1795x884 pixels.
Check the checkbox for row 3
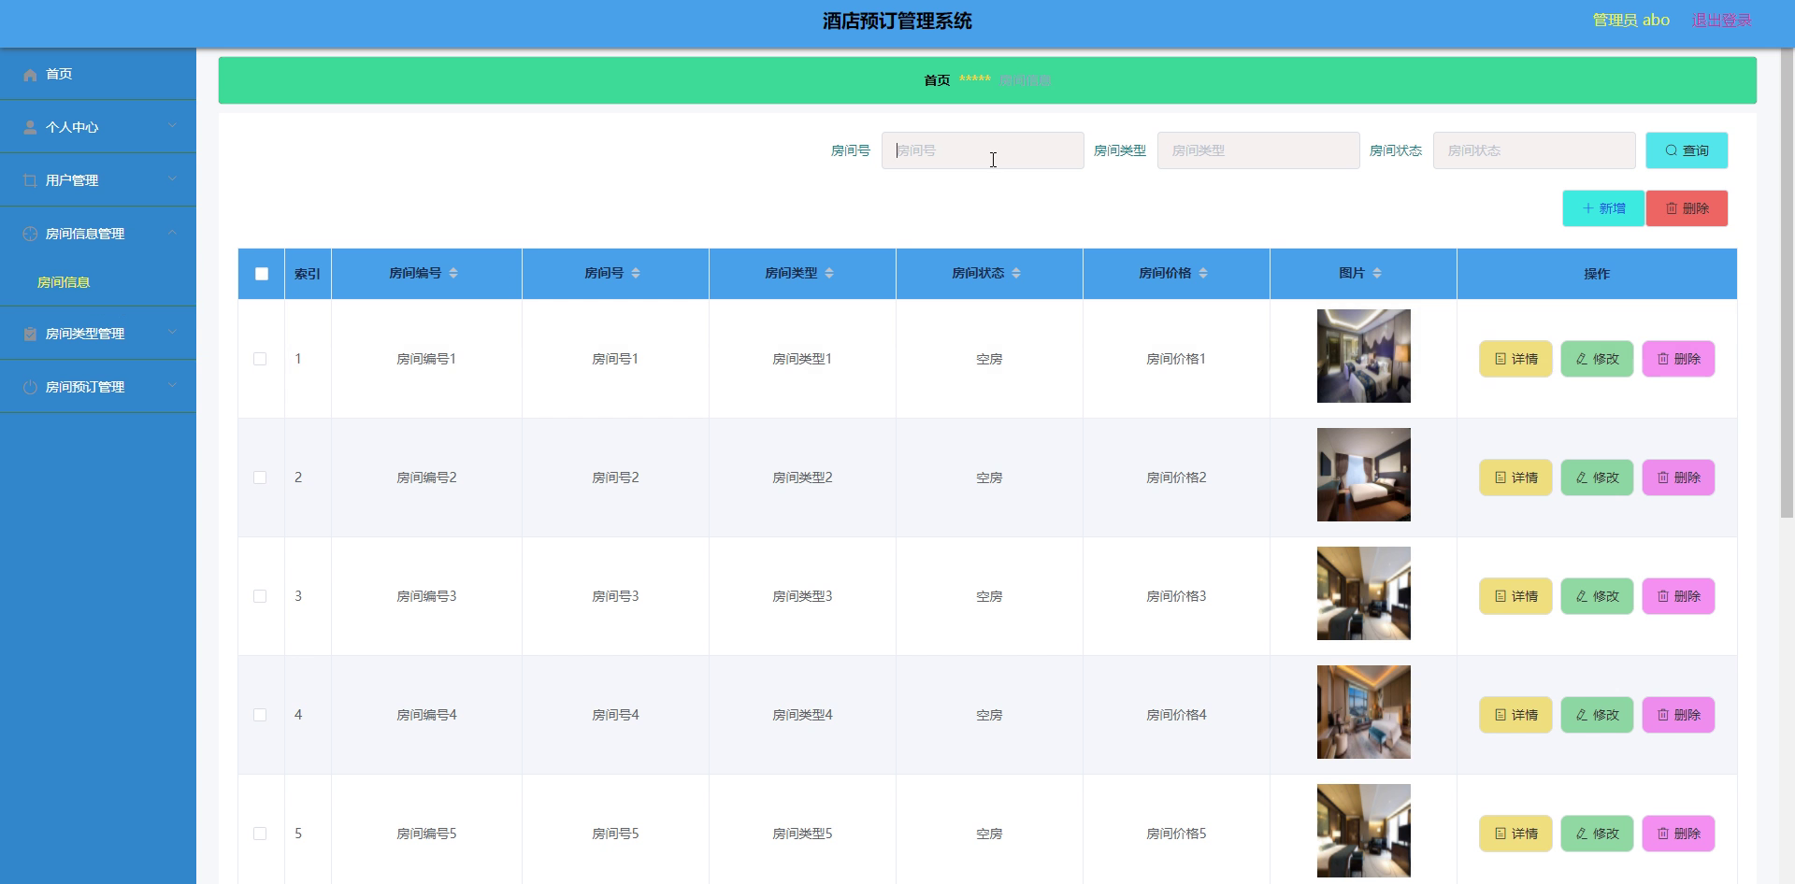click(260, 596)
